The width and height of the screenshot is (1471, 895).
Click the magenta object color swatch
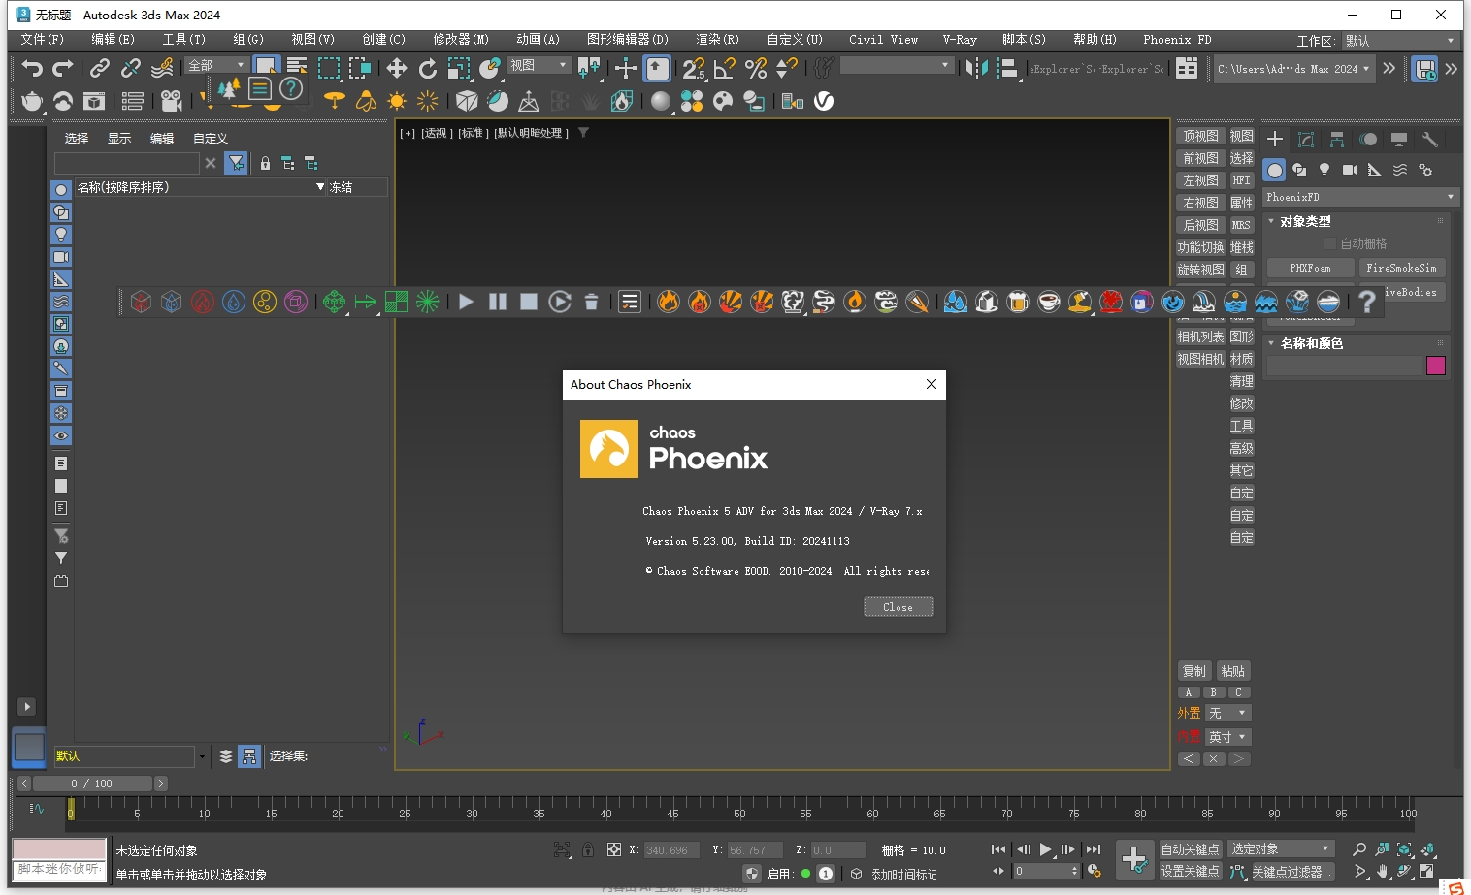1436,366
